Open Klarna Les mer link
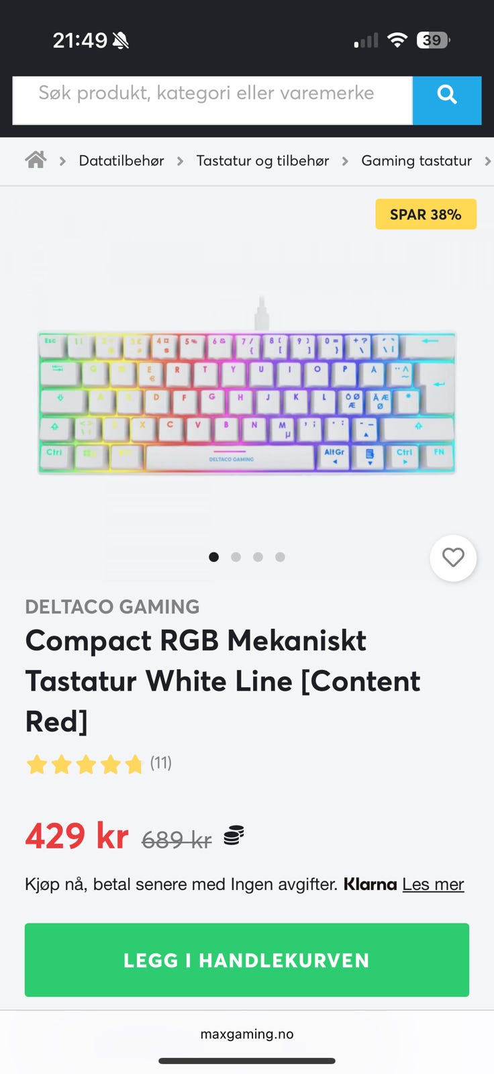The width and height of the screenshot is (494, 1074). (433, 884)
